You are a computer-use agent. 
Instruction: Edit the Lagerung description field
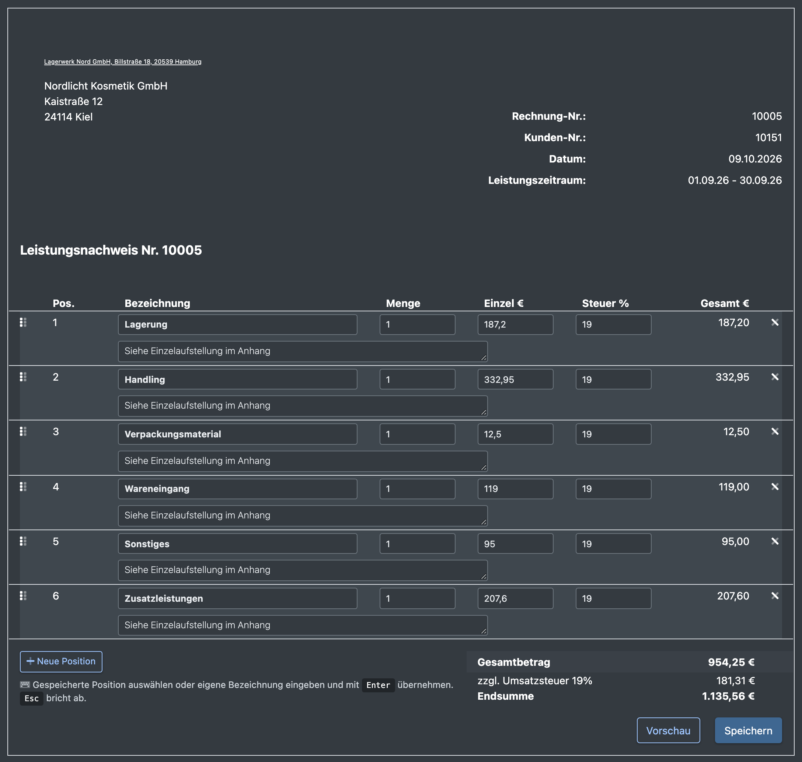[238, 325]
